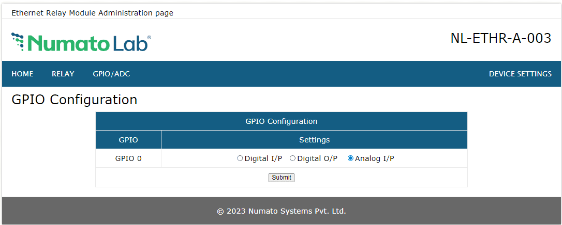Click the GPIO 0 row label
Screen dimensions: 562x225
click(x=128, y=158)
